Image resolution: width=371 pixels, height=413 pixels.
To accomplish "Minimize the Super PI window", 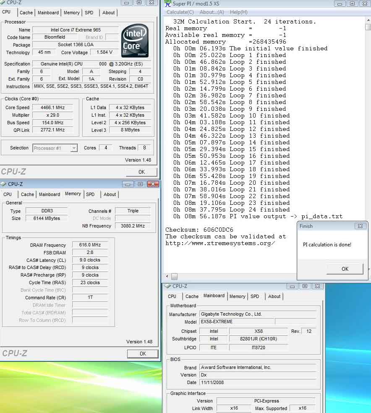I will (x=340, y=3).
